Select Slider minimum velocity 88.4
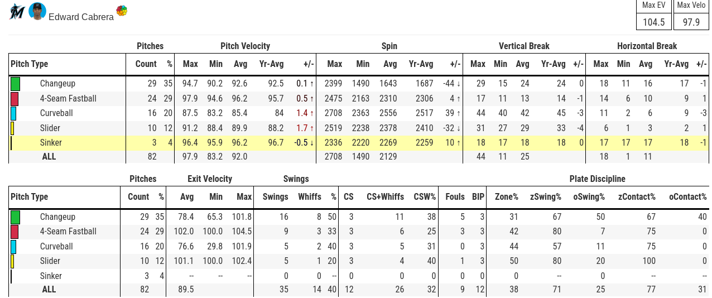 (215, 128)
